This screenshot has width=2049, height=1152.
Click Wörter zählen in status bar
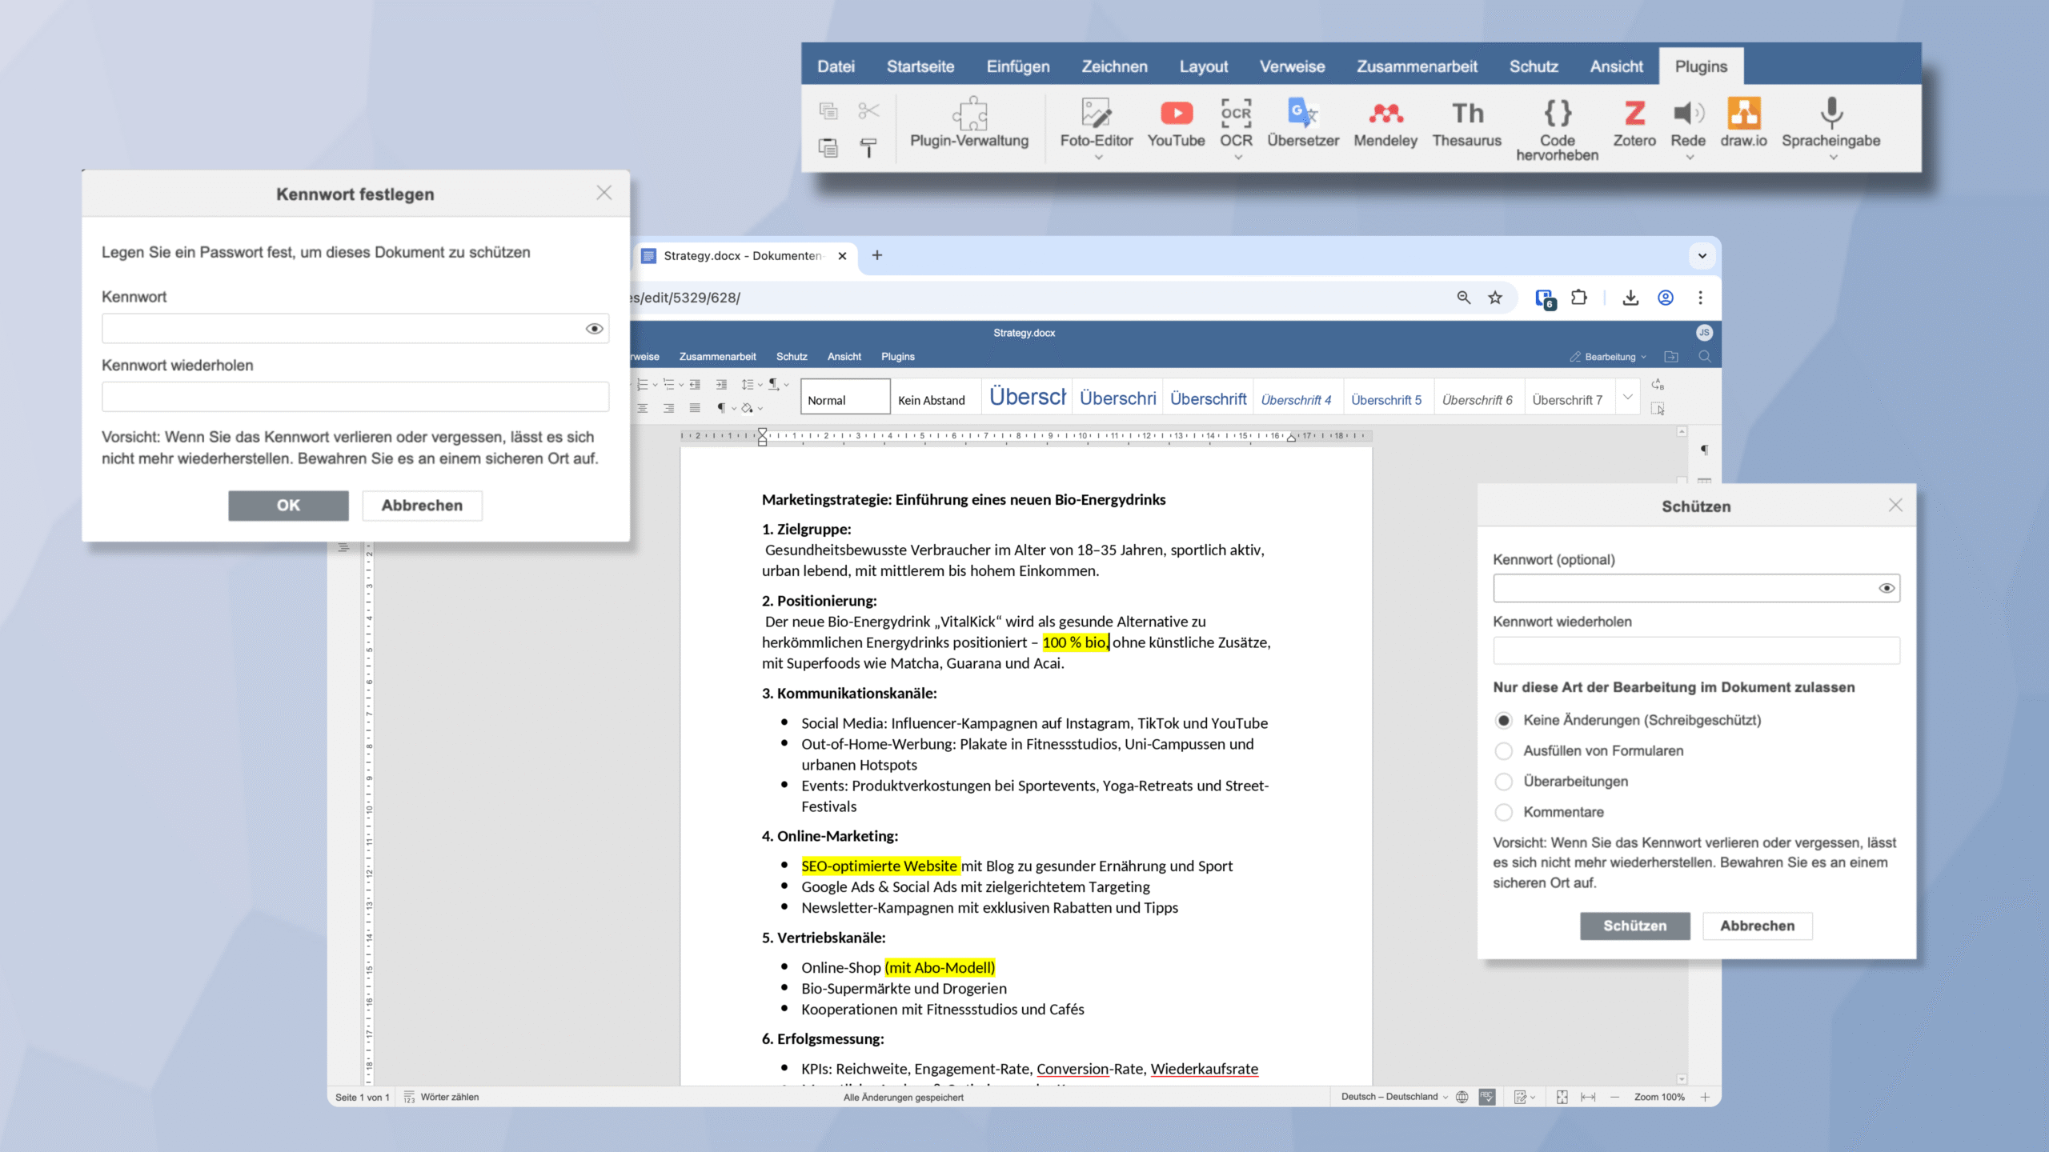(441, 1097)
